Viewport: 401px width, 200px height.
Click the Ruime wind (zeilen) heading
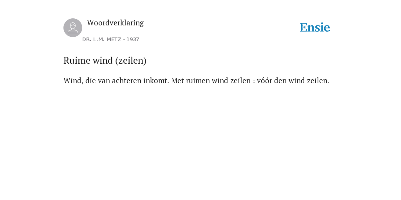click(x=105, y=61)
